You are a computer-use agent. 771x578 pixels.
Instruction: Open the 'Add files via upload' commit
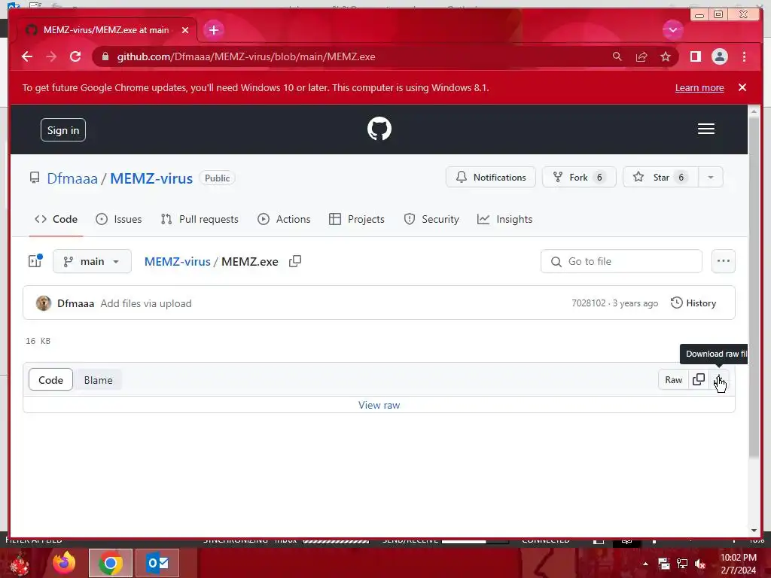click(146, 303)
